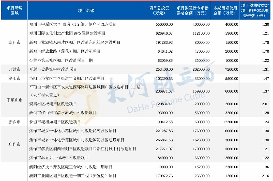The image size is (273, 181).
Task: Click the 项目名称 column header
Action: tap(86, 11)
